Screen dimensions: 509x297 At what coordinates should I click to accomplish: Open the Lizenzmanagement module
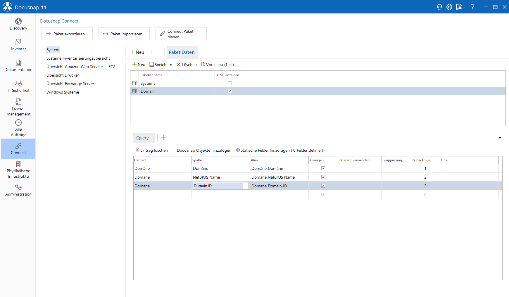click(x=18, y=107)
